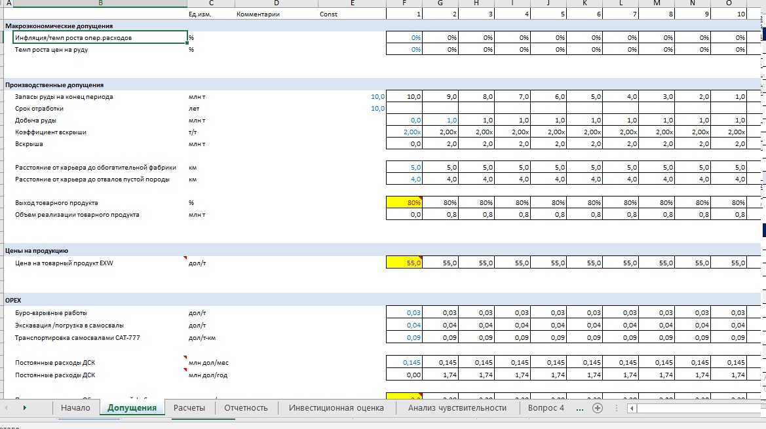
Task: Click the horizontal scrollbar left arrow
Action: click(632, 409)
